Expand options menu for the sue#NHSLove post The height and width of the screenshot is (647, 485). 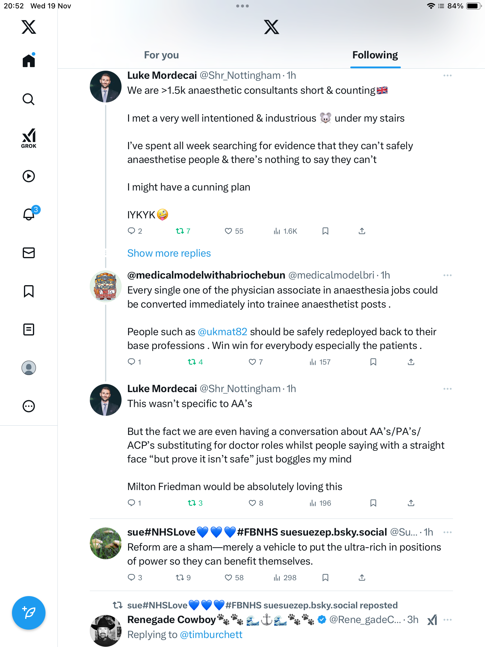448,532
